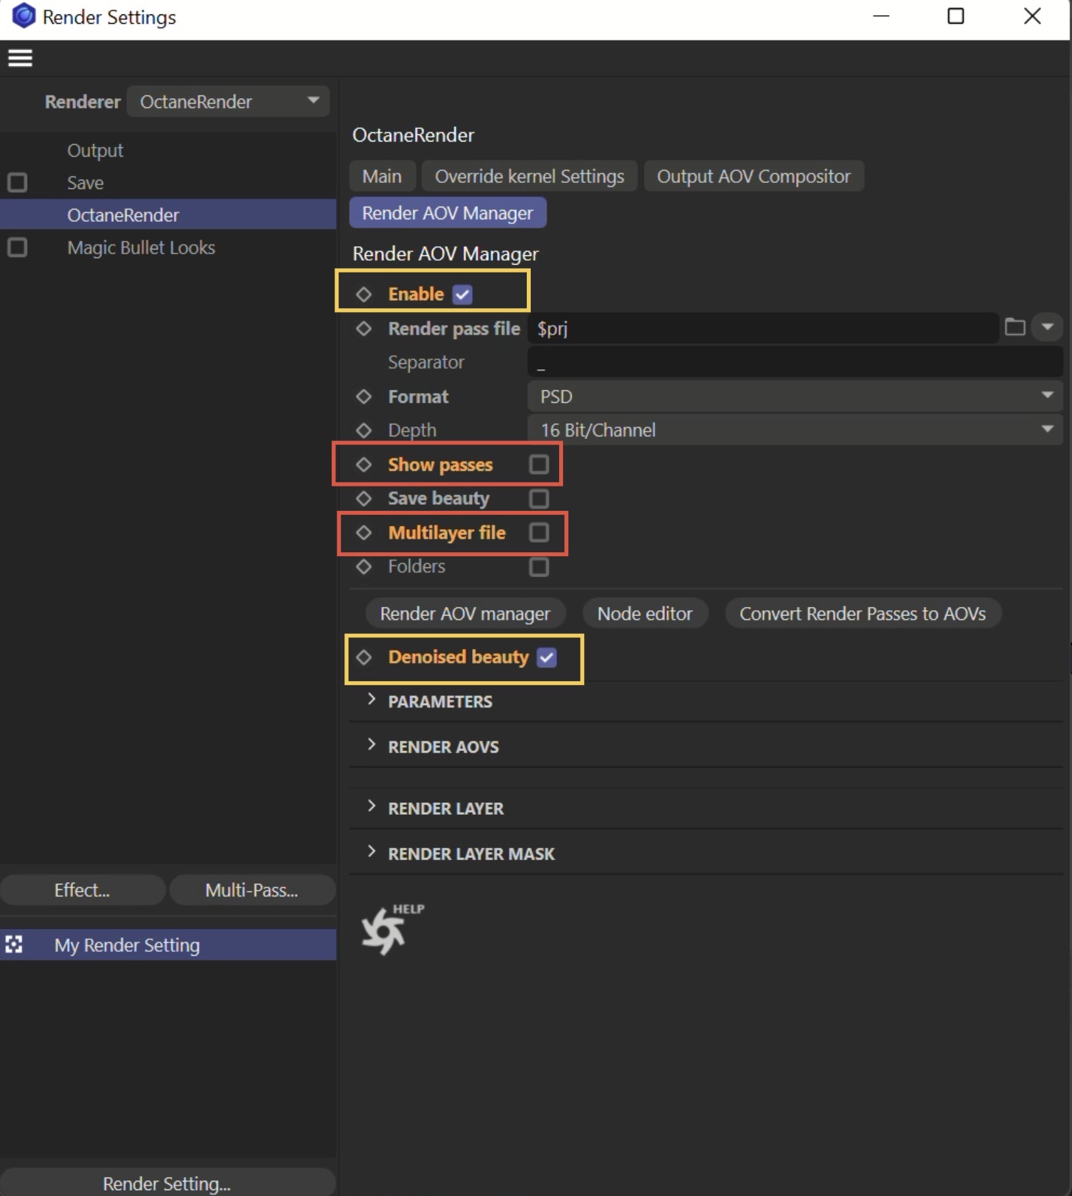The height and width of the screenshot is (1196, 1072).
Task: Enable the Multilayer file checkbox
Action: click(539, 533)
